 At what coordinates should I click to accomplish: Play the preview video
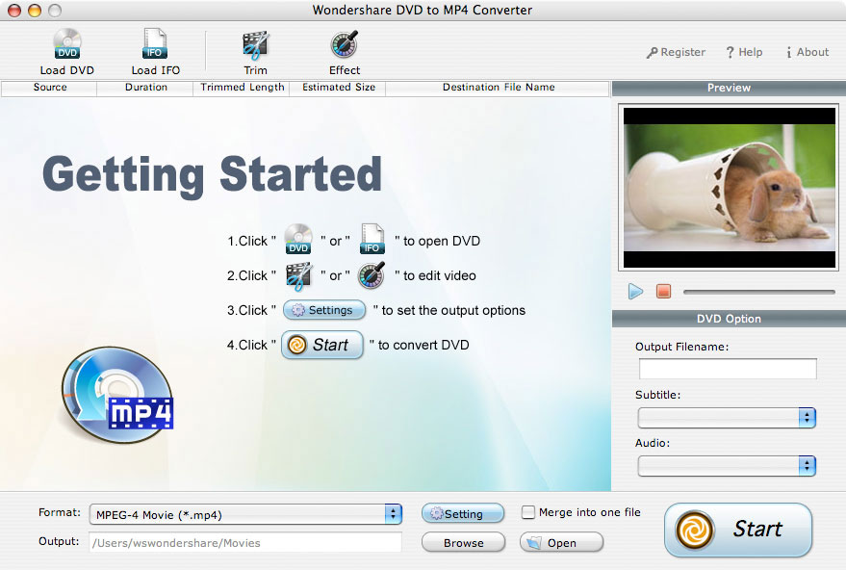click(x=635, y=292)
